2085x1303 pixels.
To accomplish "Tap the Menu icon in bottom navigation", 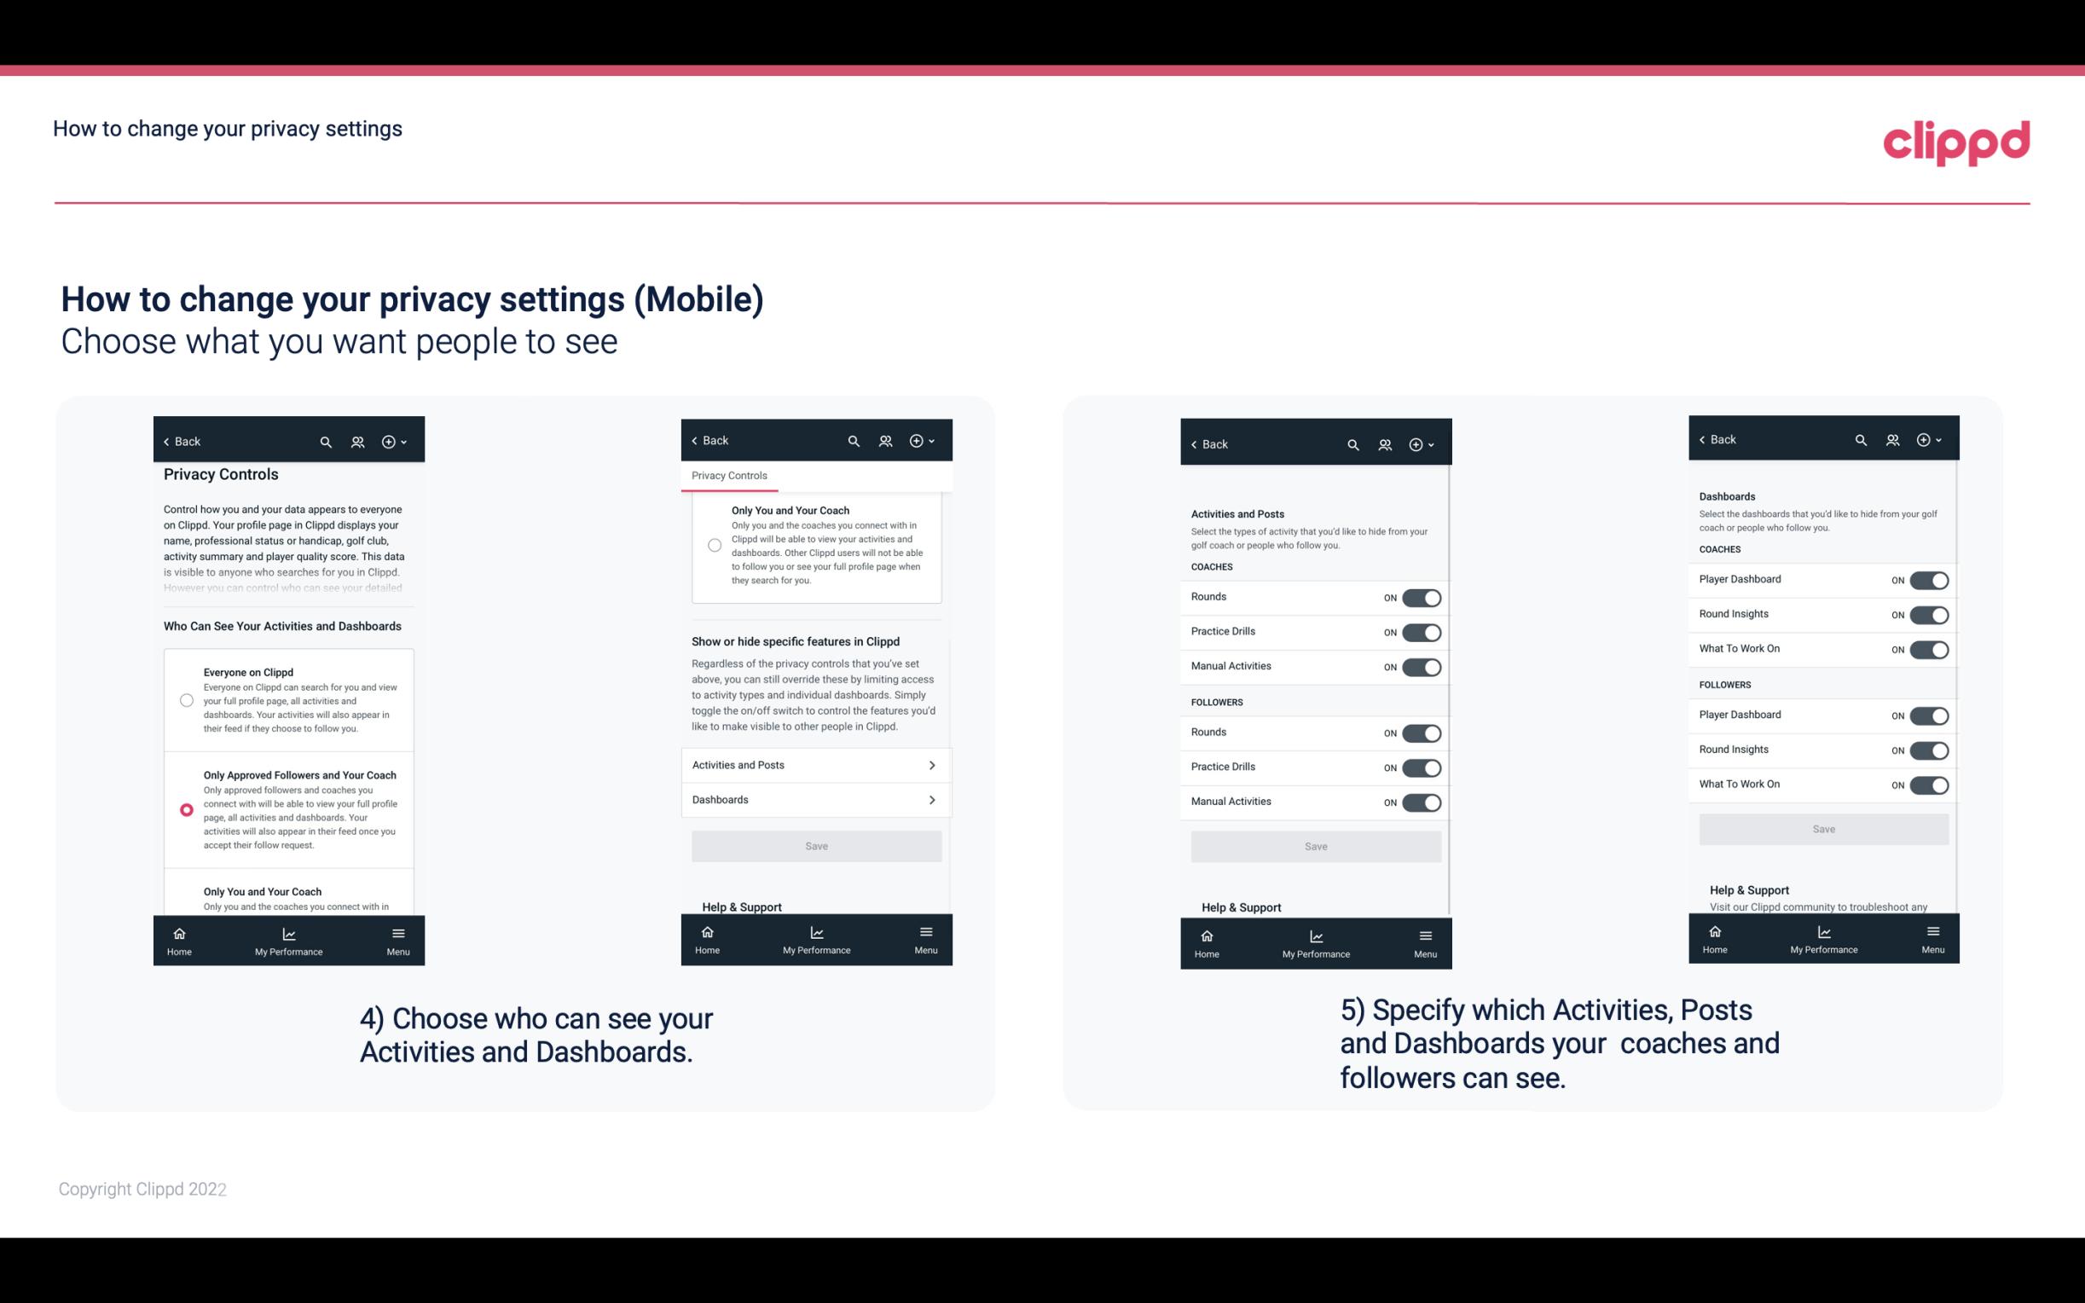I will (397, 932).
